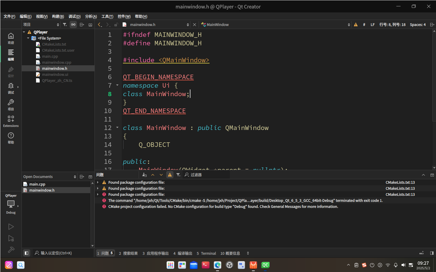The image size is (436, 272).
Task: Click the QPlayer Debug kit selector
Action: 11,204
